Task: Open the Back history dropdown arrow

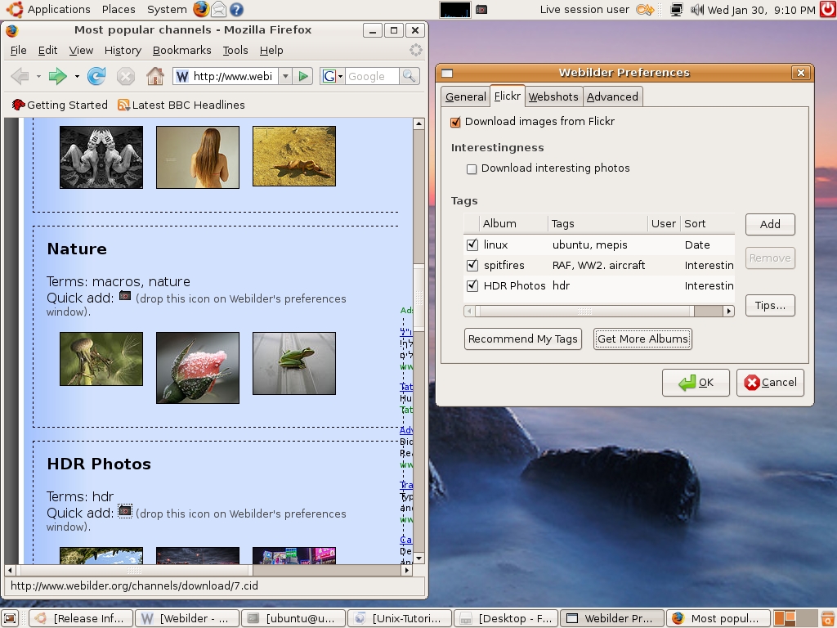Action: pyautogui.click(x=38, y=76)
